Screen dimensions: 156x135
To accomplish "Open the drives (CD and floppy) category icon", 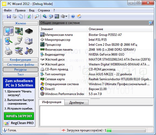I will coord(29,41).
